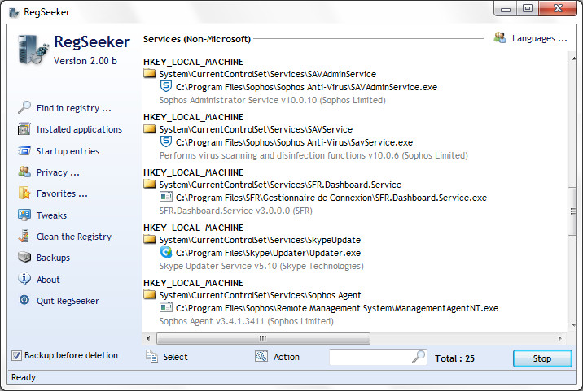
Task: Open Startup entries section
Action: pos(68,151)
